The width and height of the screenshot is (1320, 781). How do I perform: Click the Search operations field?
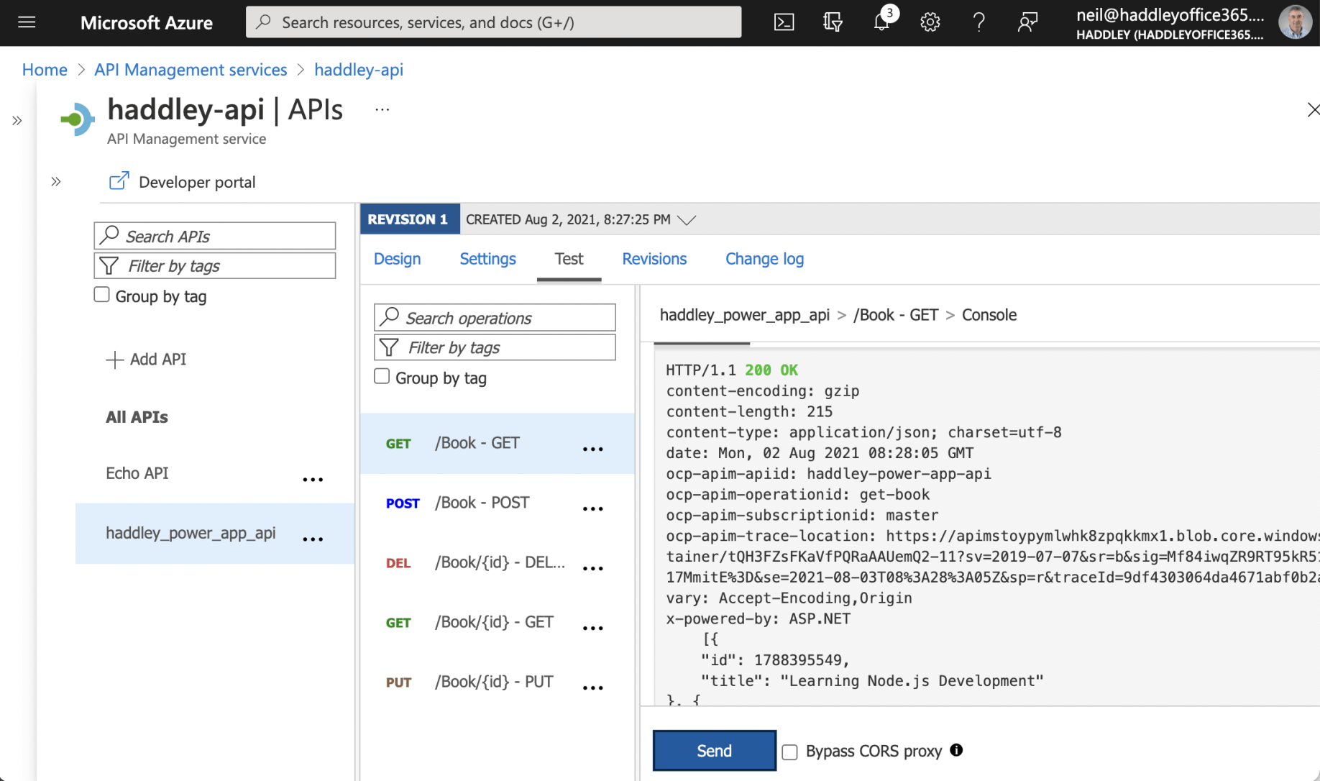click(495, 318)
